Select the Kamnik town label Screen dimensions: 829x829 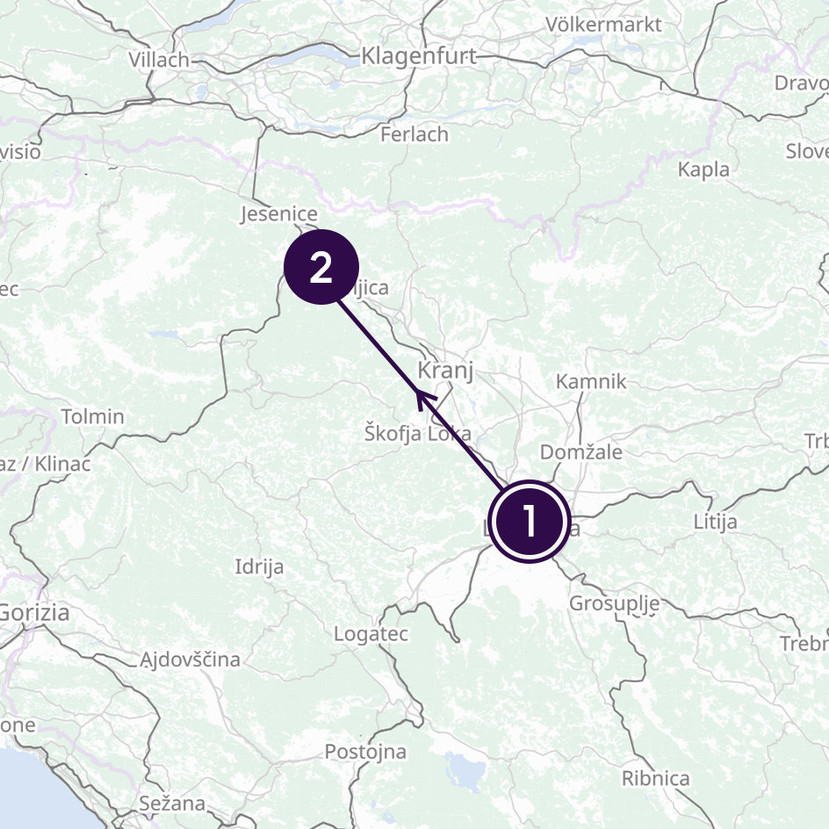(591, 381)
